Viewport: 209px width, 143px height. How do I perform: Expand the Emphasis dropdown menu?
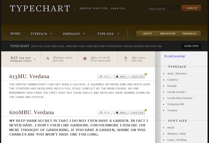[x=74, y=34]
